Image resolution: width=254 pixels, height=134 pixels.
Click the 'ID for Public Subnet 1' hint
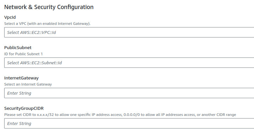click(23, 54)
